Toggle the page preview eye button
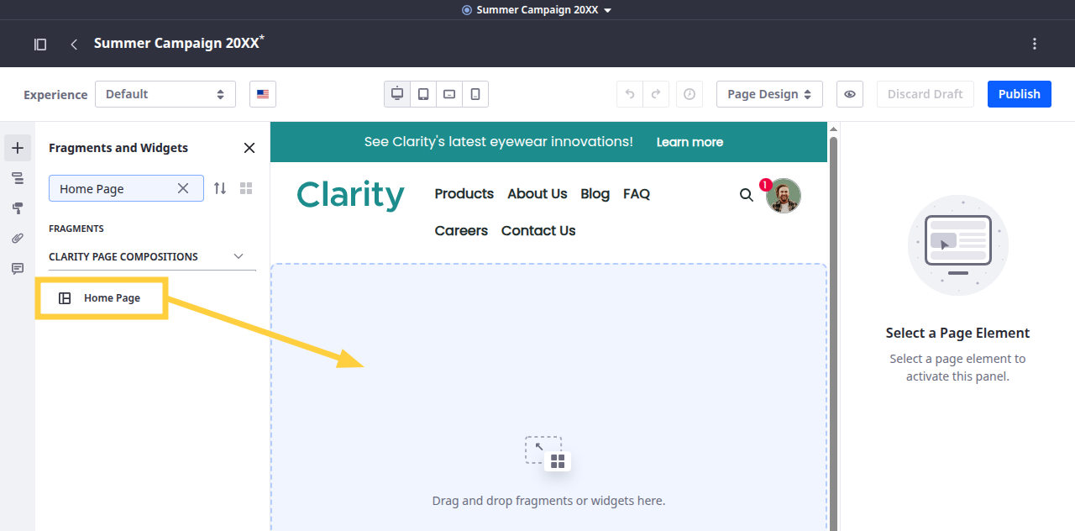 click(x=850, y=94)
